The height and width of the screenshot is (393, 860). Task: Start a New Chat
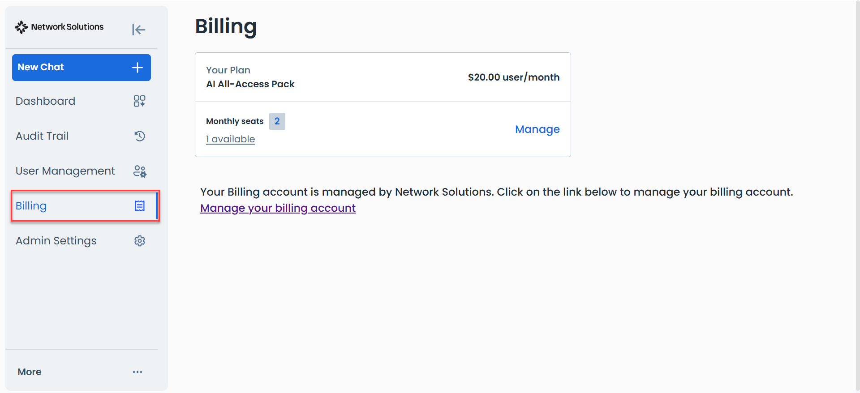coord(82,68)
